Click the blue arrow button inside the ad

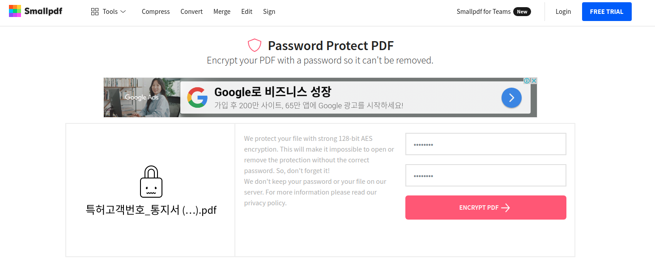pyautogui.click(x=511, y=97)
